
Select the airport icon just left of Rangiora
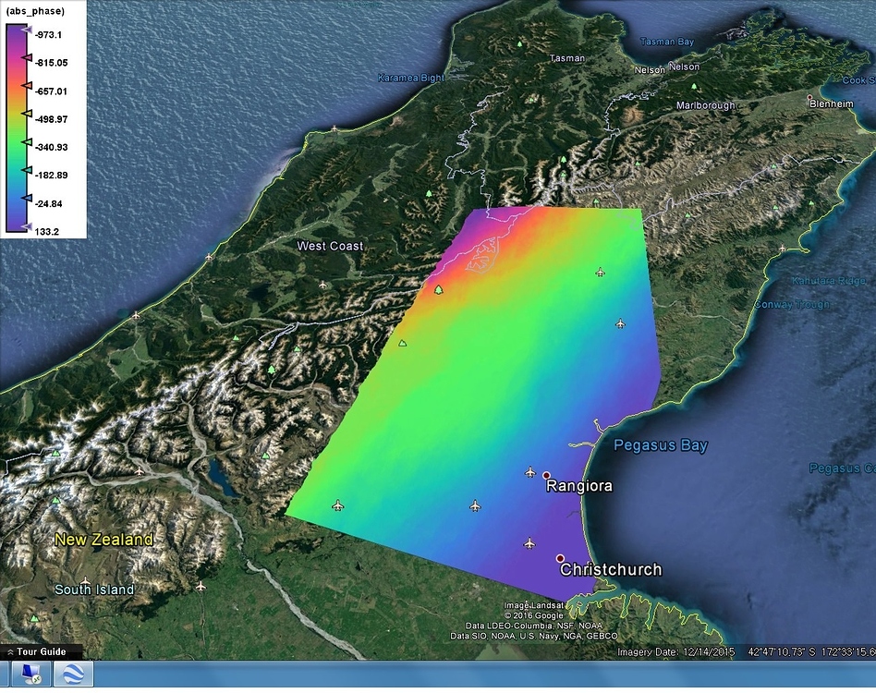click(529, 472)
